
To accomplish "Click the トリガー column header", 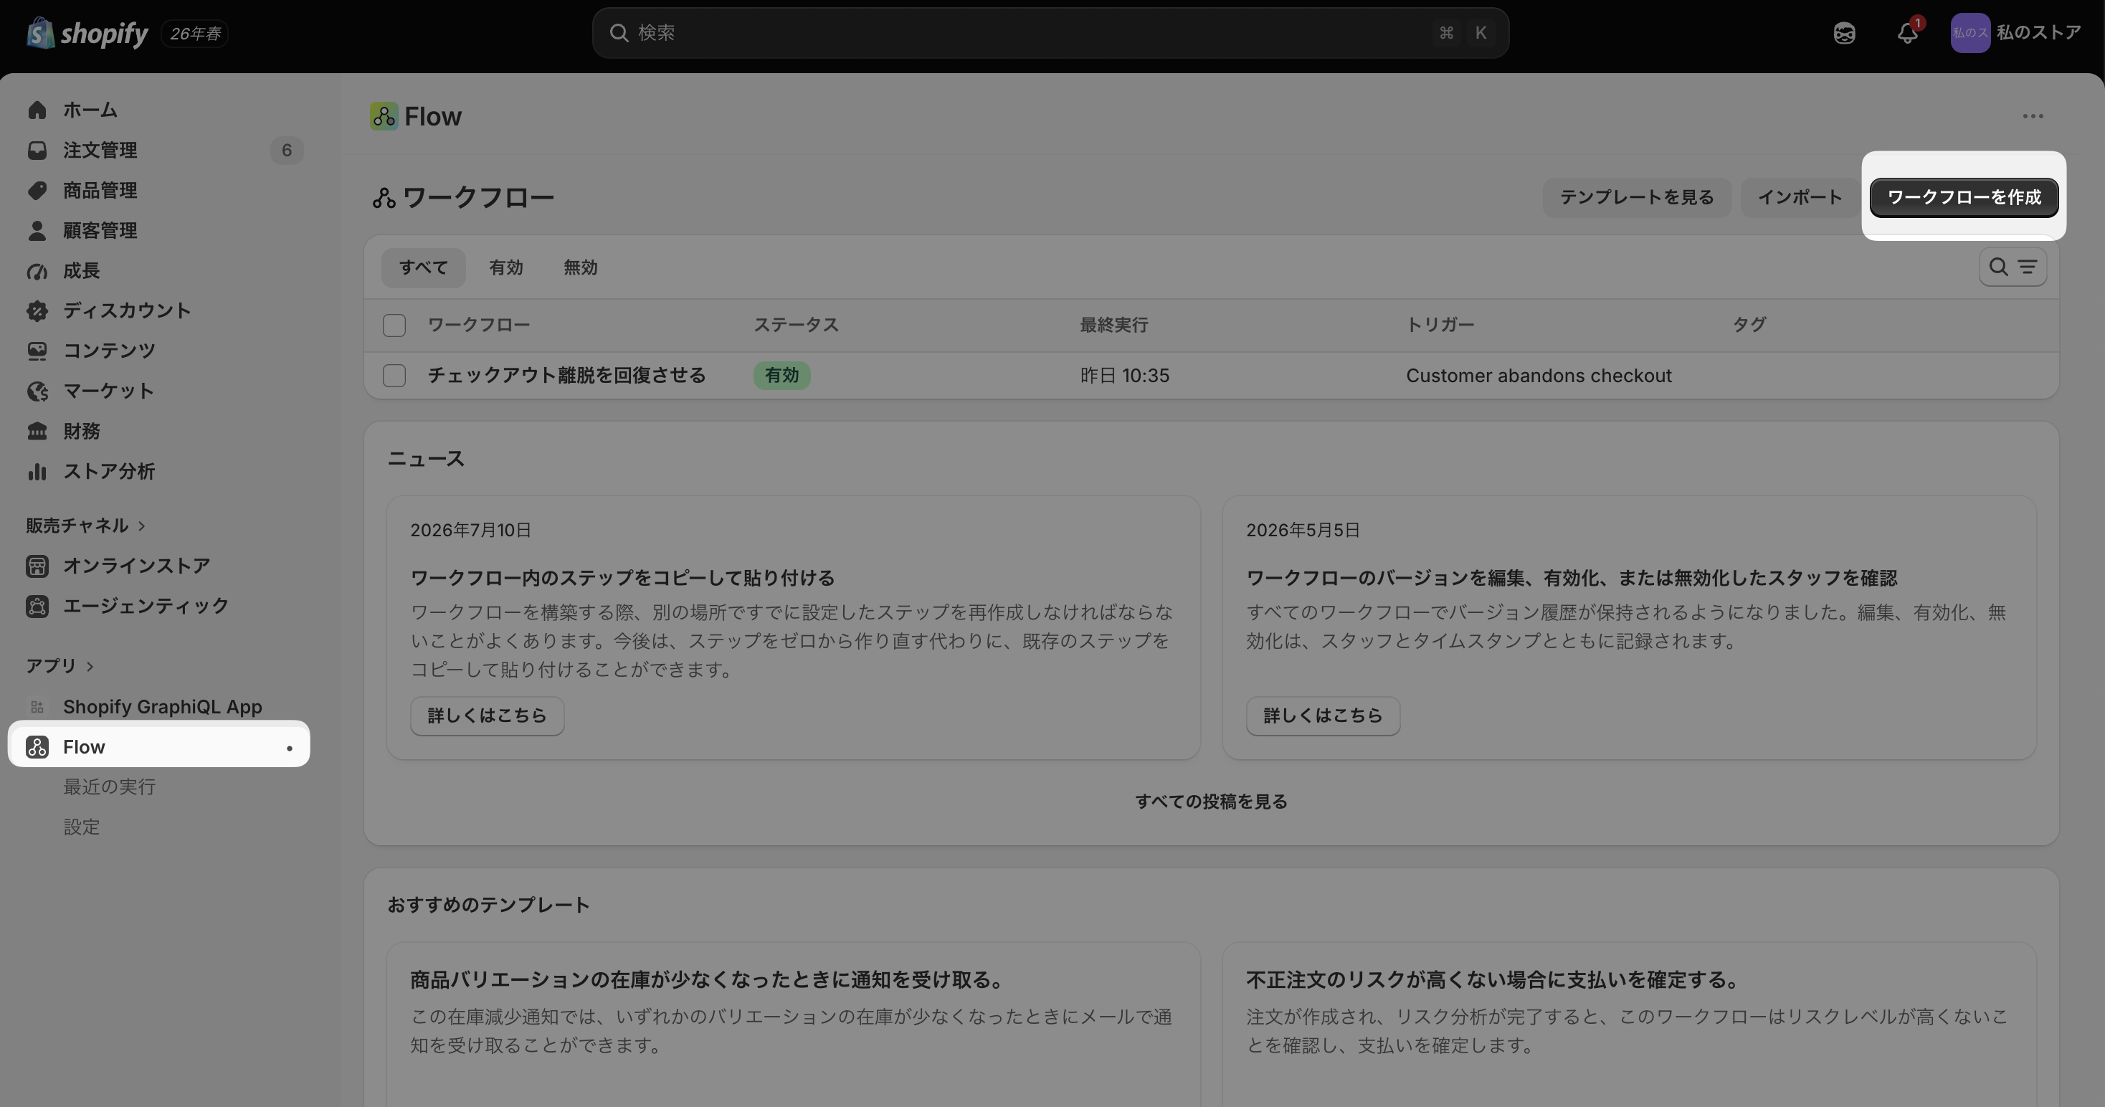I will [1440, 326].
